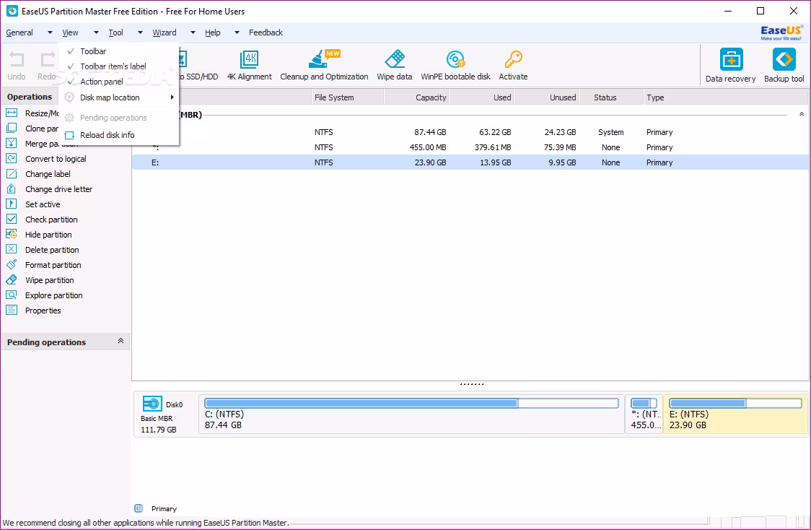Click the Wipe partition eraser icon
Screen dimensions: 811x530
[12, 279]
